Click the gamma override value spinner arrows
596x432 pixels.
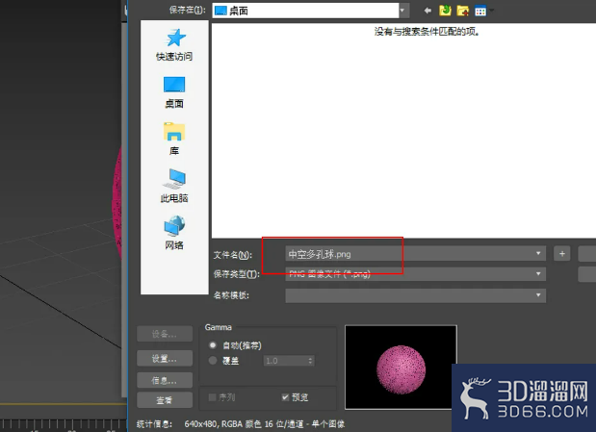(310, 361)
